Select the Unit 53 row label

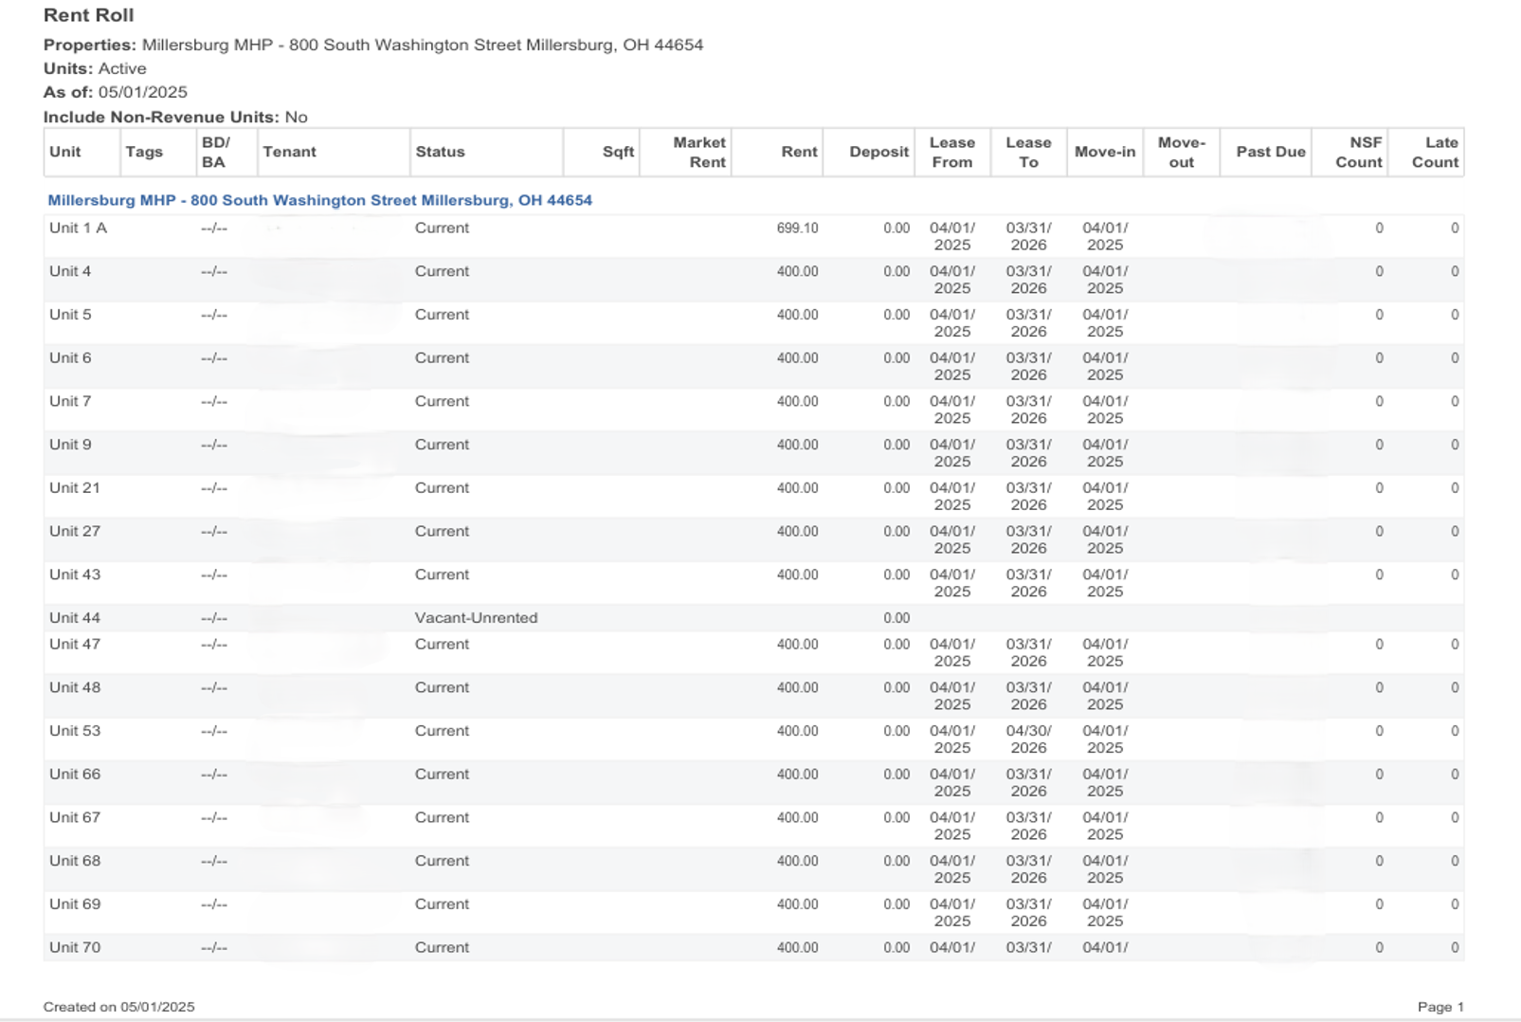point(75,731)
